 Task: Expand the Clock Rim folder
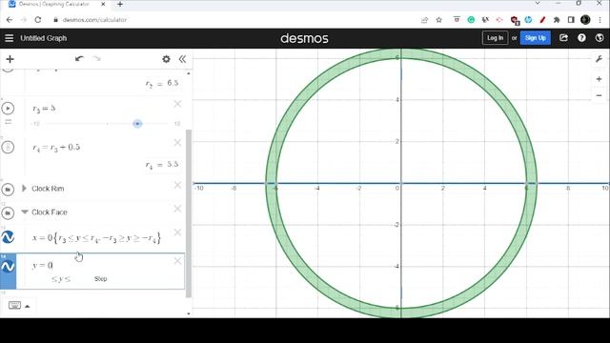pos(24,189)
